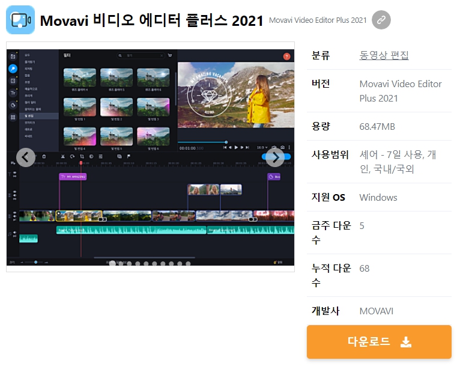Click the developer name 'MOVAVI'
Viewport: 457px width, 366px height.
pyautogui.click(x=377, y=311)
